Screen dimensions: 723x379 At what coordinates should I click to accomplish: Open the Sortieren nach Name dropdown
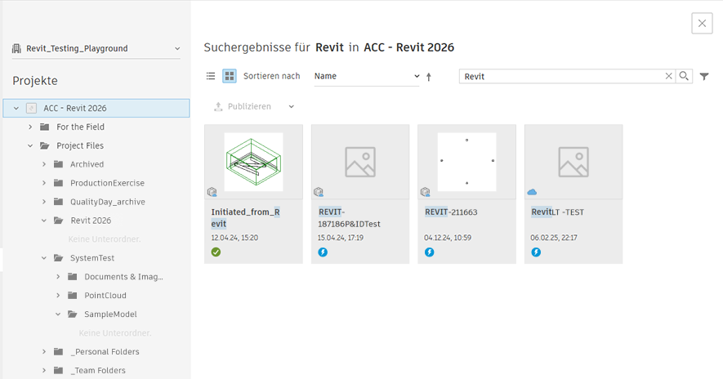[x=367, y=76]
